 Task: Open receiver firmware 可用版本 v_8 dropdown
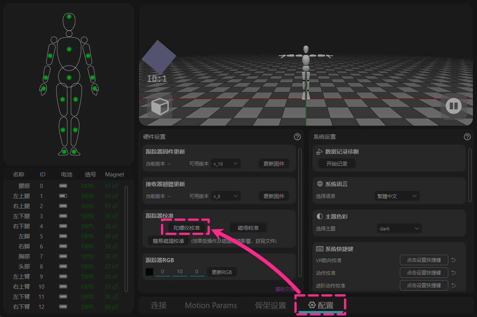point(226,196)
